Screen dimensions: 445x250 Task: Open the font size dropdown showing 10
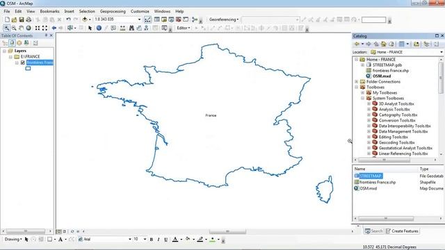tap(145, 240)
